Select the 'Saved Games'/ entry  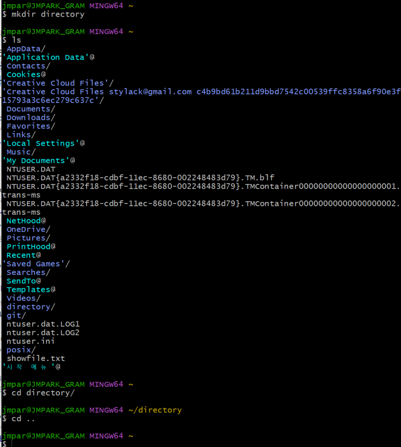pos(36,264)
